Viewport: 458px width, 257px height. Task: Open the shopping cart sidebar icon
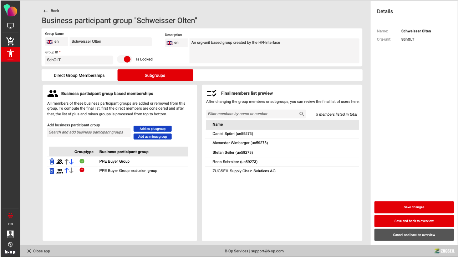pos(10,41)
